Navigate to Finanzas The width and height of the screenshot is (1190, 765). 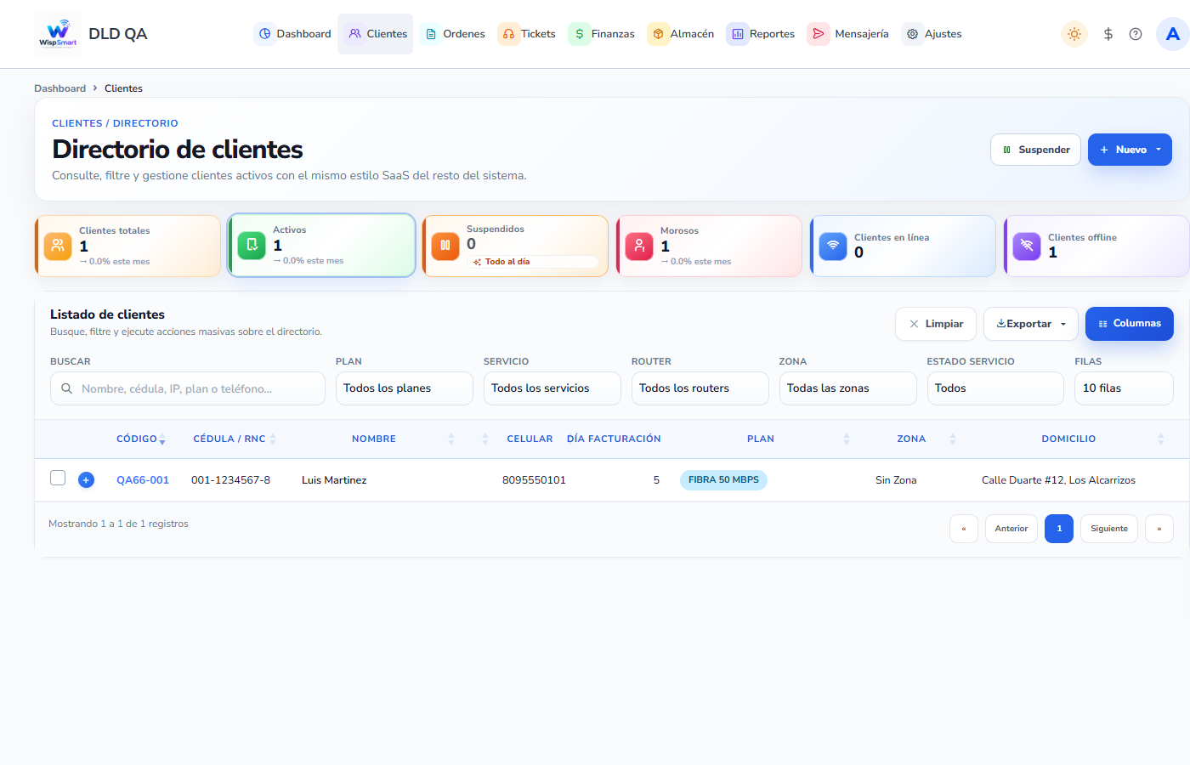point(603,34)
